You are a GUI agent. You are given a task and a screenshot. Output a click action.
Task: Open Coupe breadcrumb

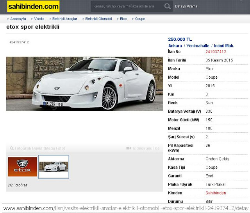[140, 19]
